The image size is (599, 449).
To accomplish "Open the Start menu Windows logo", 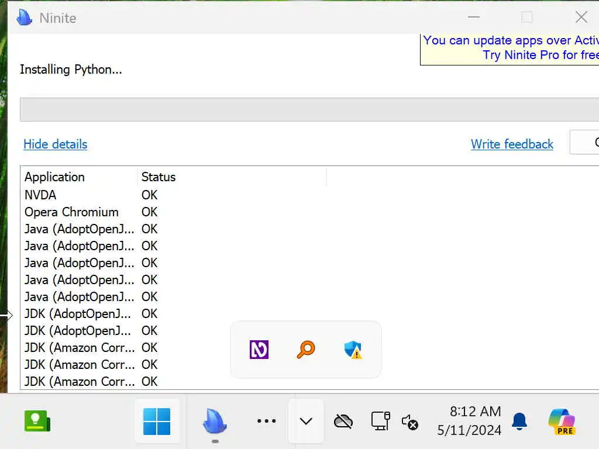I will click(x=157, y=422).
